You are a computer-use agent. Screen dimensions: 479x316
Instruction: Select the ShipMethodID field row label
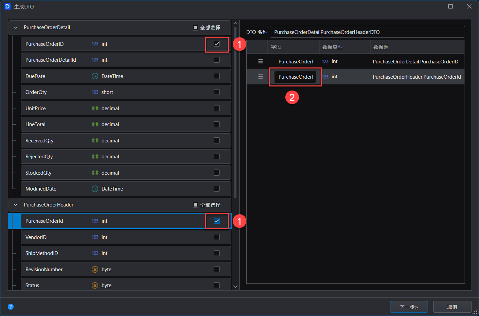pos(41,253)
